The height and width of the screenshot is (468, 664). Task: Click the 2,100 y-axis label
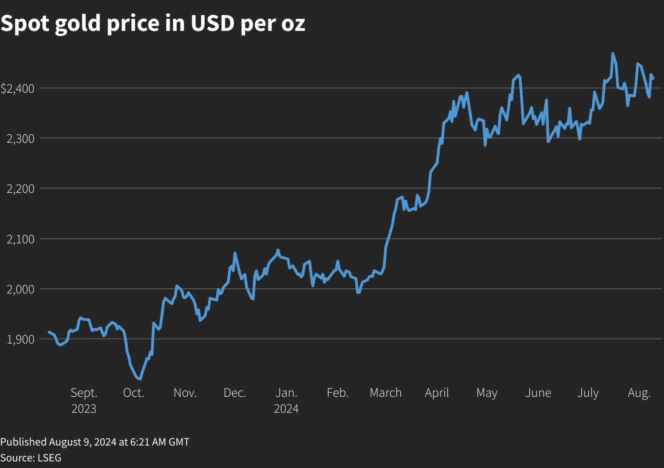[x=21, y=239]
